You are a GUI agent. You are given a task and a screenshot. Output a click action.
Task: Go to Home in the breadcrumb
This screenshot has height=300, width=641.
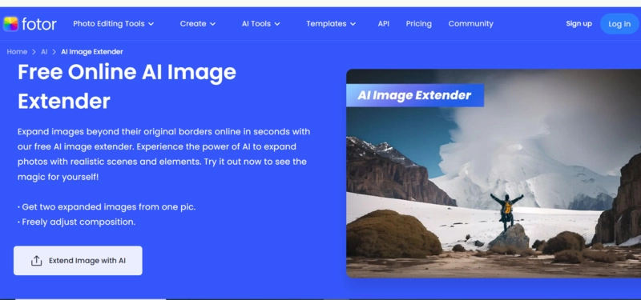[17, 52]
